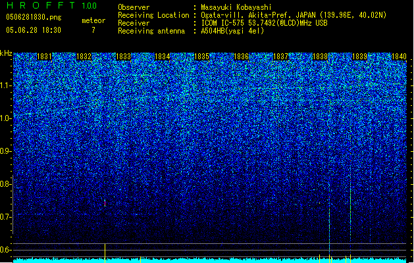Click the 1838 time marker
414x263 pixels.
(x=320, y=57)
